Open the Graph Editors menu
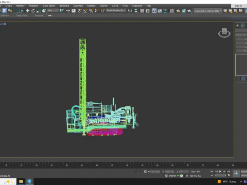The width and height of the screenshot is (247, 185). (49, 6)
